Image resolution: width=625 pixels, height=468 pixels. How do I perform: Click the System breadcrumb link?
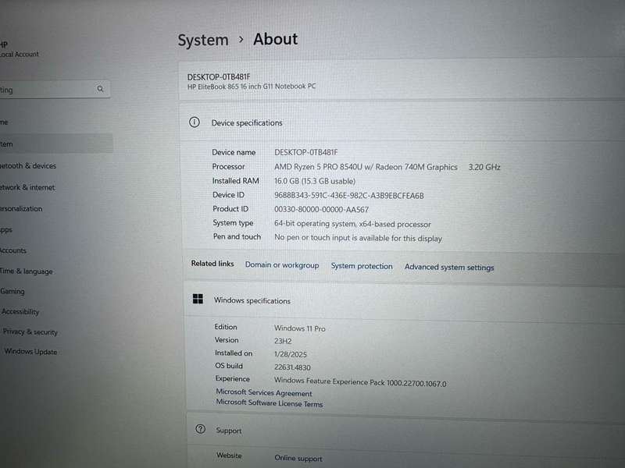click(x=203, y=41)
